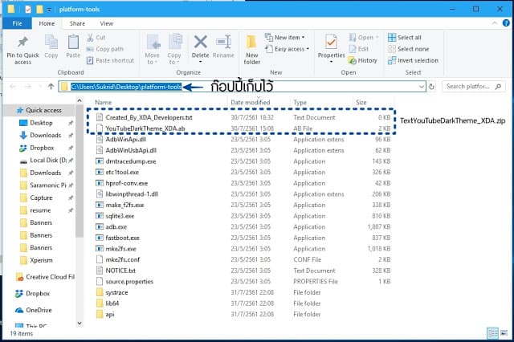The image size is (514, 342).
Task: Click the Rename icon
Action: [223, 42]
